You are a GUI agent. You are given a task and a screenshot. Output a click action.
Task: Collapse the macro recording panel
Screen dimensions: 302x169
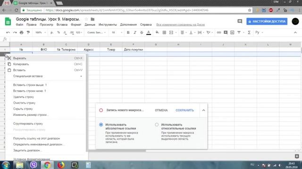click(203, 110)
